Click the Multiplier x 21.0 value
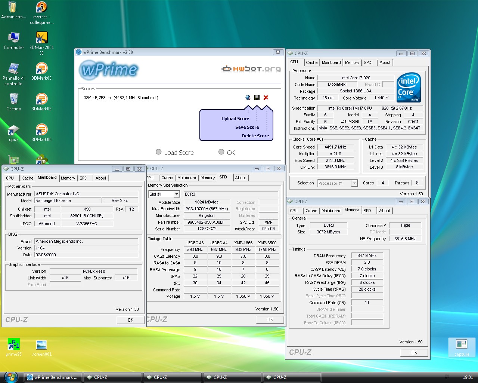The image size is (478, 383). click(335, 154)
